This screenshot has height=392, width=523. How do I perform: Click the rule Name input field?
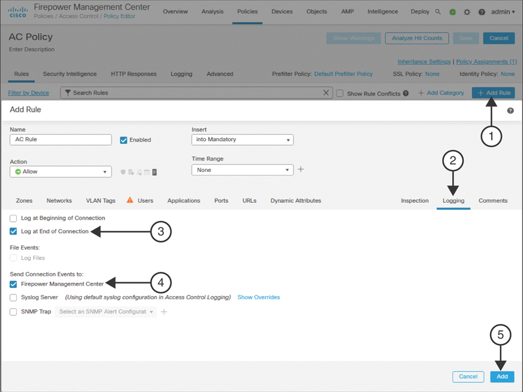(60, 140)
